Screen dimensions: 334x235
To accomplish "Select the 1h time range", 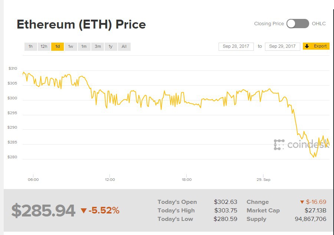I will [31, 47].
